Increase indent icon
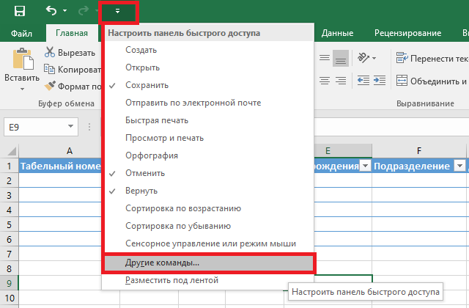The width and height of the screenshot is (469, 308). [380, 81]
